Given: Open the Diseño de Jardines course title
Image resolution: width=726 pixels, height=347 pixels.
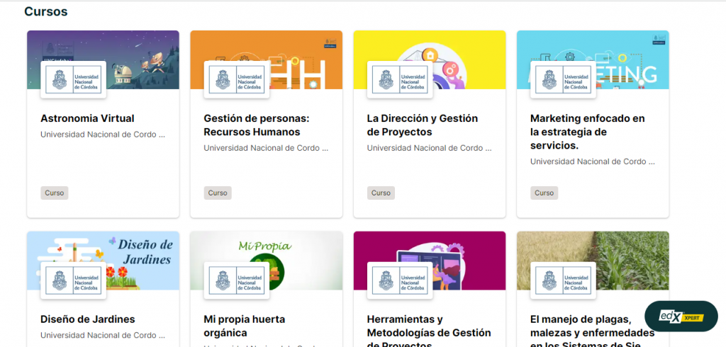Looking at the screenshot, I should pos(88,319).
